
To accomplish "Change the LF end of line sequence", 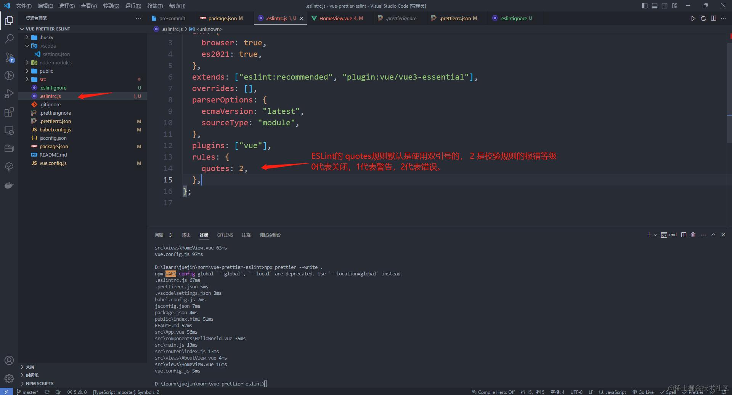I will (x=591, y=392).
